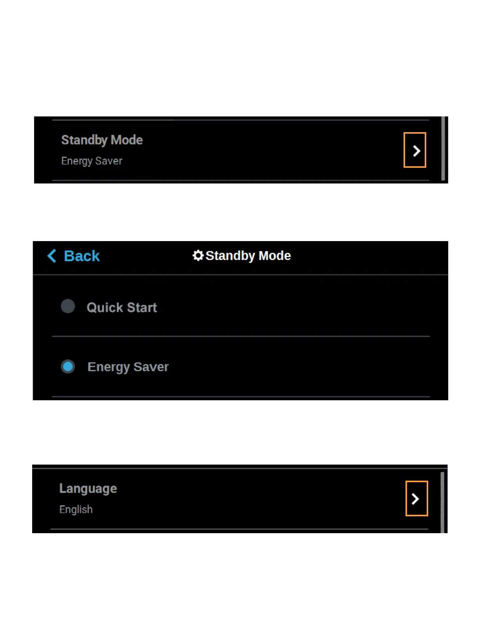Click the Standby Mode page header title
Screen dimensions: 480x621
click(x=248, y=256)
